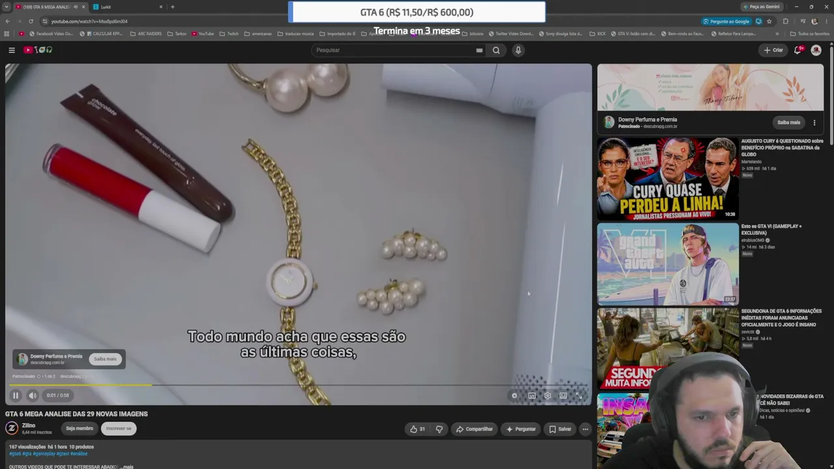Open the Zilino channel name link
Screen dimensions: 834x469
(29, 425)
